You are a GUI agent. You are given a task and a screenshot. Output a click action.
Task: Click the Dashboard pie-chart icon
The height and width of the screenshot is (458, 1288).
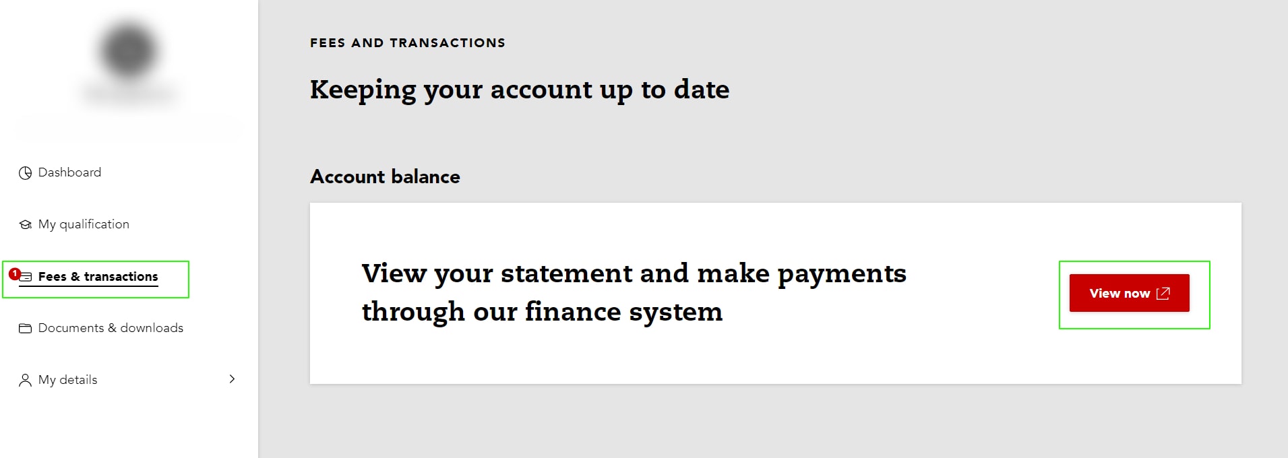coord(25,173)
